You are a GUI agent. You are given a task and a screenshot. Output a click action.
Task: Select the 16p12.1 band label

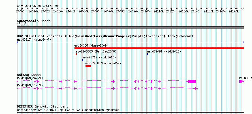point(23,25)
